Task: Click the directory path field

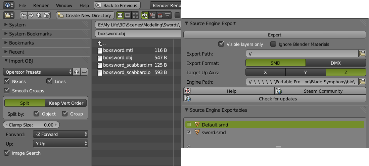Action: (x=138, y=25)
